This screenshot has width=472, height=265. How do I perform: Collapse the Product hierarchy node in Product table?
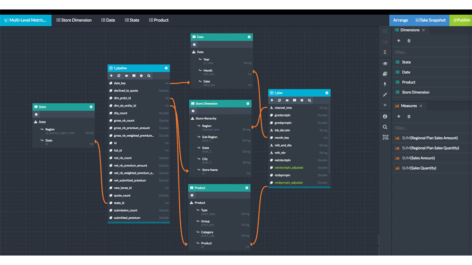192,203
